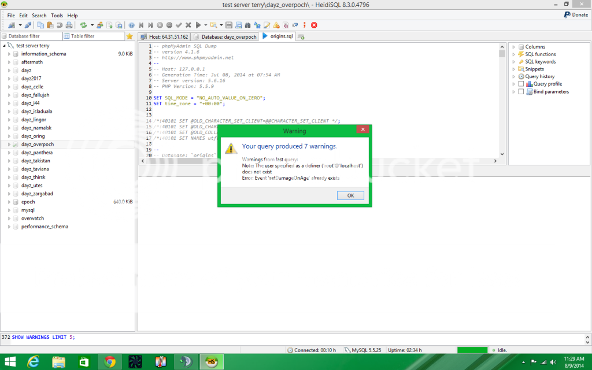The image size is (592, 370).
Task: Open dropdown arrow next to Refresh icon
Action: tap(92, 25)
